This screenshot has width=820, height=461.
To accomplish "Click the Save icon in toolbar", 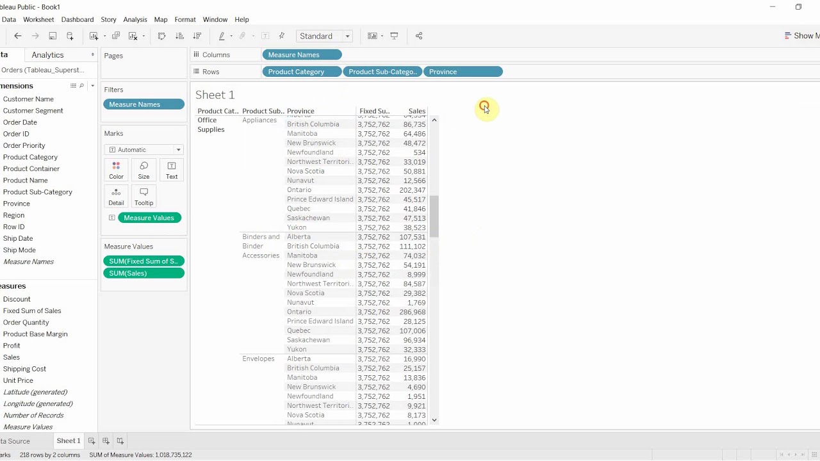I will click(x=53, y=36).
